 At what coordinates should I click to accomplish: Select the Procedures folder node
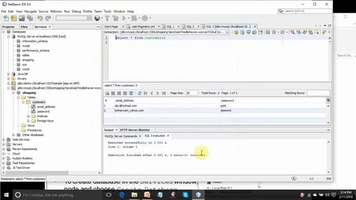[34, 130]
